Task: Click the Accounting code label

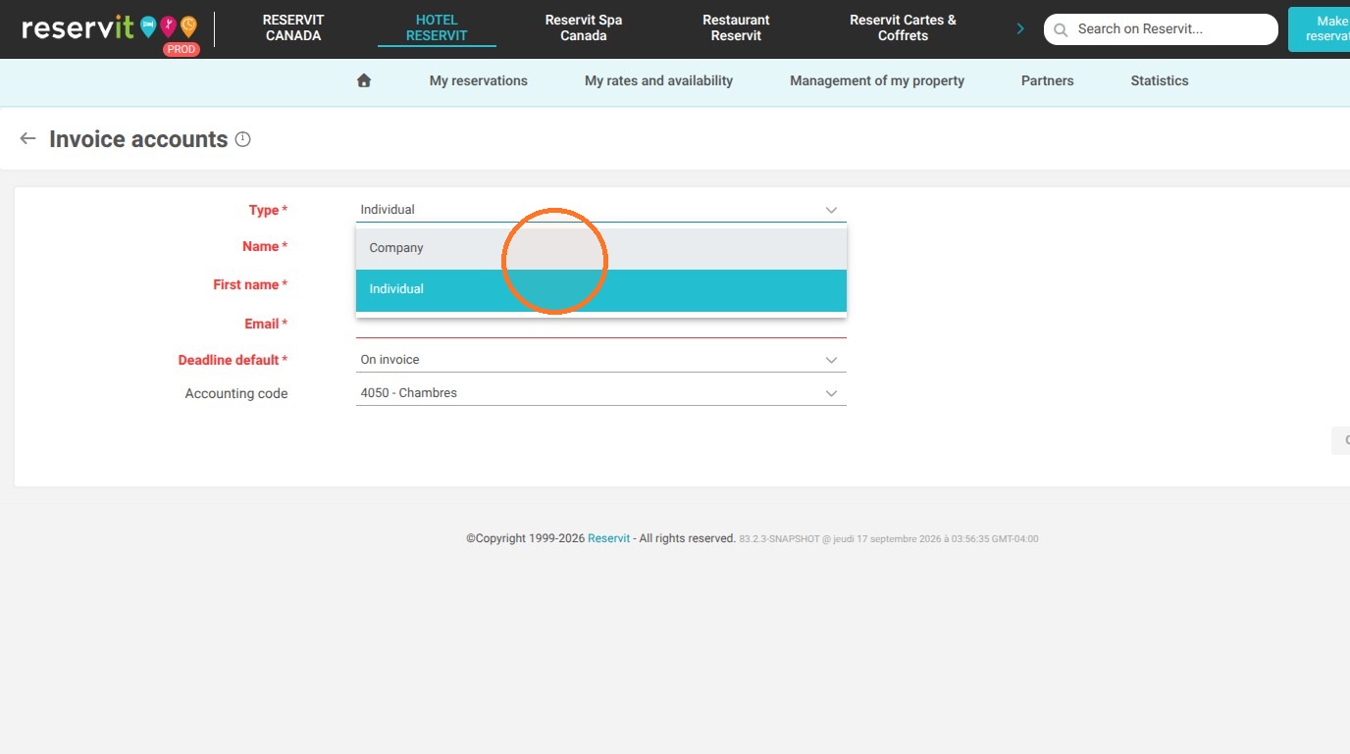Action: pyautogui.click(x=236, y=393)
